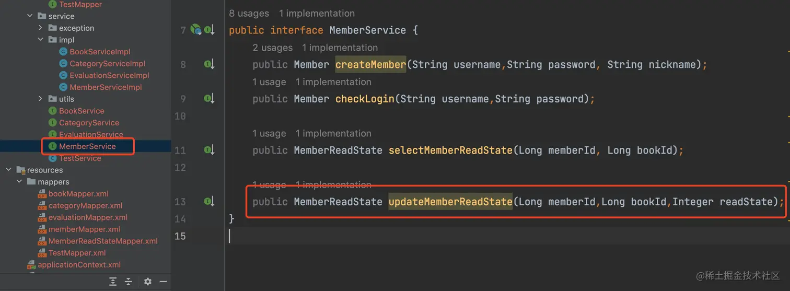Open memberMapper.xml file
This screenshot has width=790, height=291.
coord(84,229)
